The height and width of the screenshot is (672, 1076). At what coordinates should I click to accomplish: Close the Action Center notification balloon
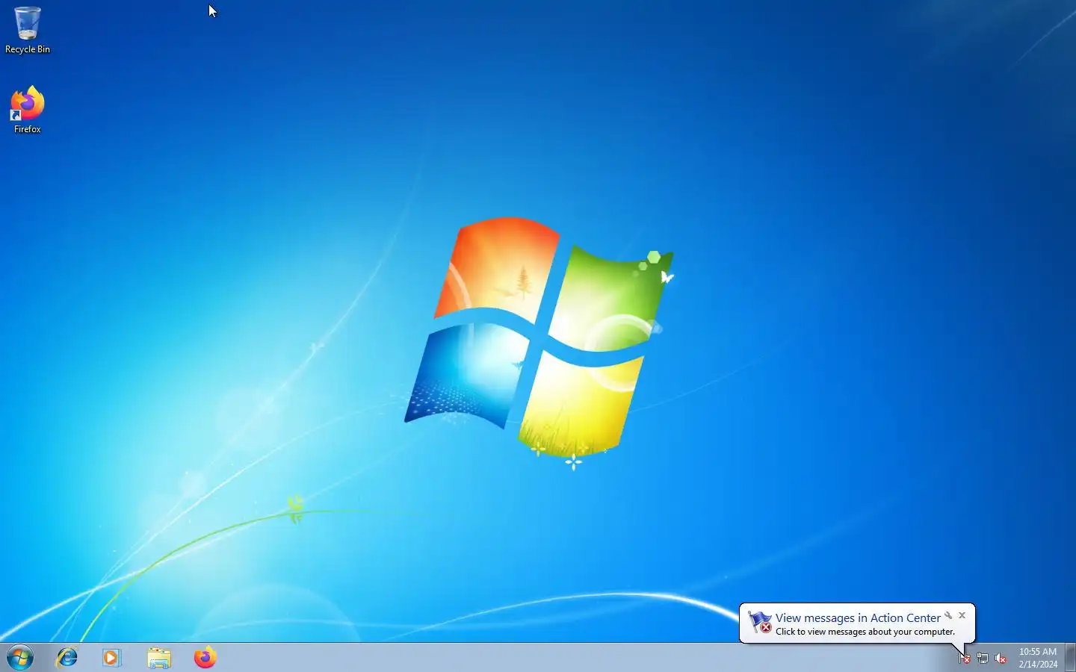click(x=962, y=615)
